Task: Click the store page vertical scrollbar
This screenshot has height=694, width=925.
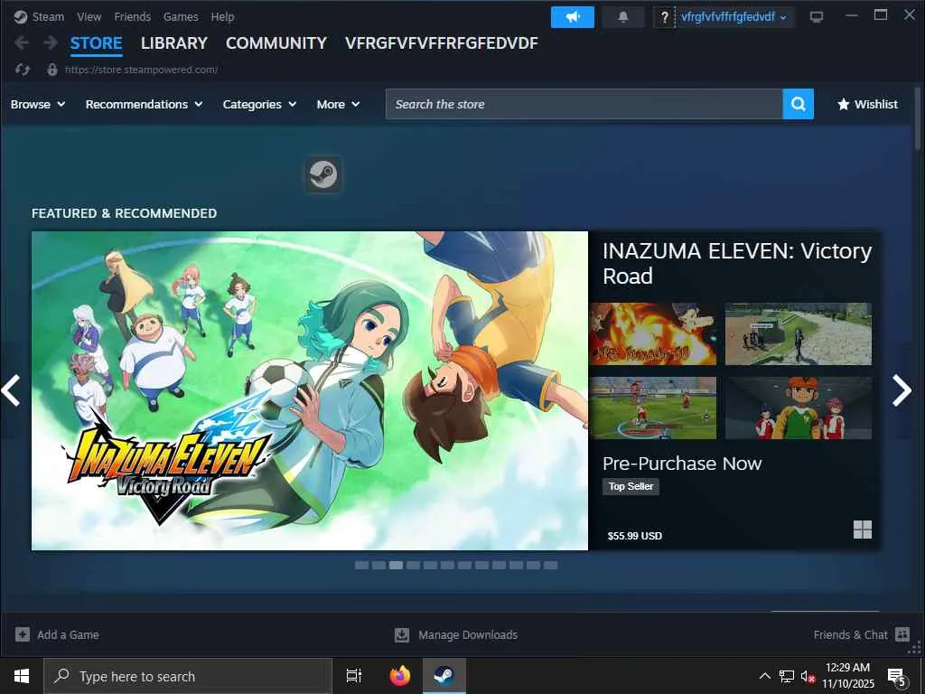Action: (x=918, y=118)
